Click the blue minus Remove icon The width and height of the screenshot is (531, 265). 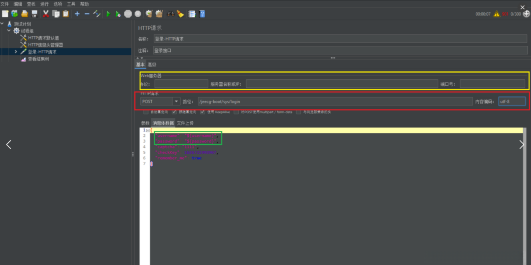(87, 14)
